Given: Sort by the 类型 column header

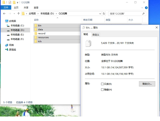Looking at the screenshot, I should tap(108, 20).
